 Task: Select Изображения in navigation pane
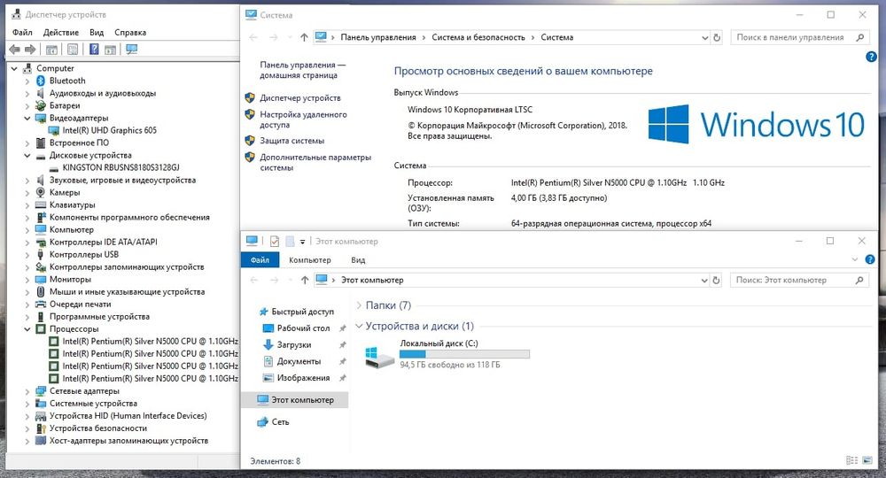pyautogui.click(x=303, y=378)
